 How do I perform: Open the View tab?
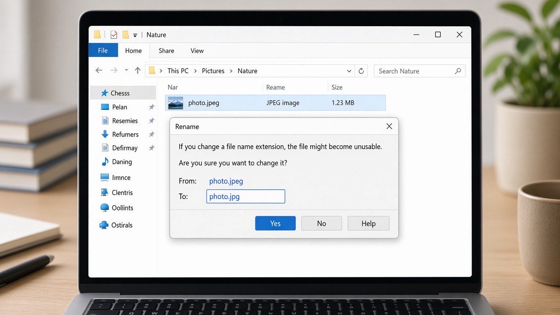point(197,51)
